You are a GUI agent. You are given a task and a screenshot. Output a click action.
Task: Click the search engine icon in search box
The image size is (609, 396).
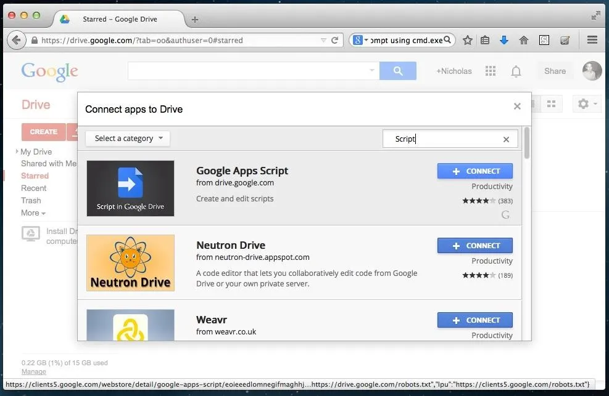coord(358,40)
